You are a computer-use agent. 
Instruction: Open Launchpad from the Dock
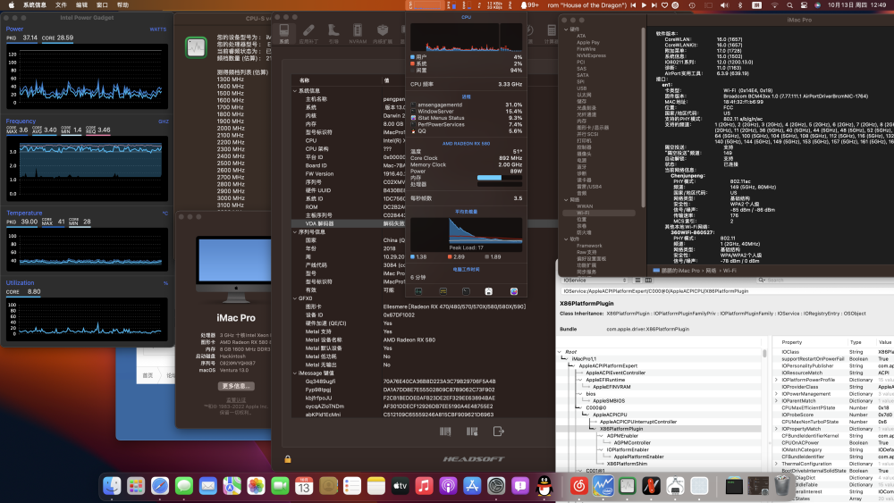(x=136, y=486)
